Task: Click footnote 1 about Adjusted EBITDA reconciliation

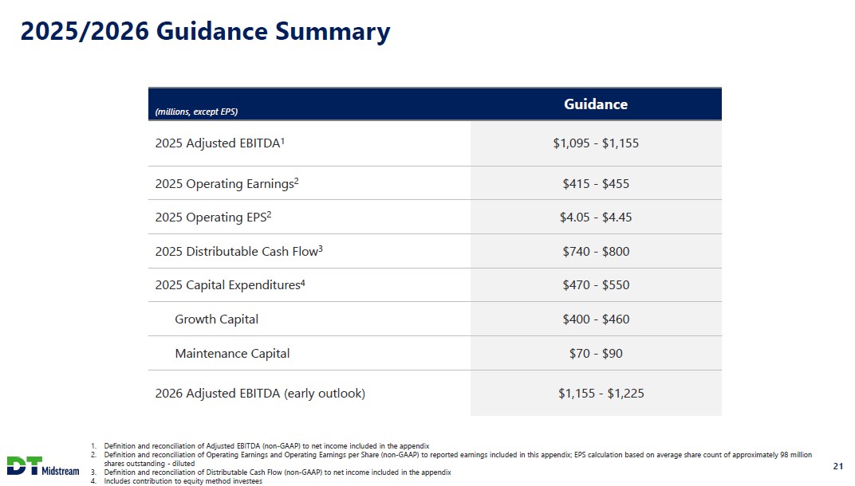Action: tap(266, 445)
